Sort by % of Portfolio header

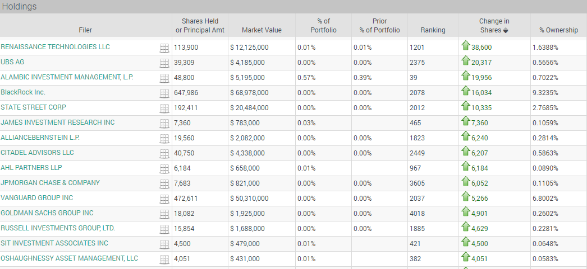tap(323, 26)
